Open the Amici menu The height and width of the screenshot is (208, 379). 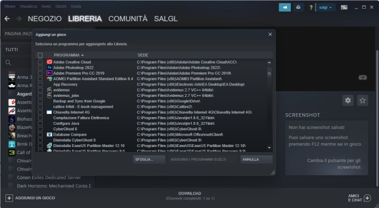46,7
